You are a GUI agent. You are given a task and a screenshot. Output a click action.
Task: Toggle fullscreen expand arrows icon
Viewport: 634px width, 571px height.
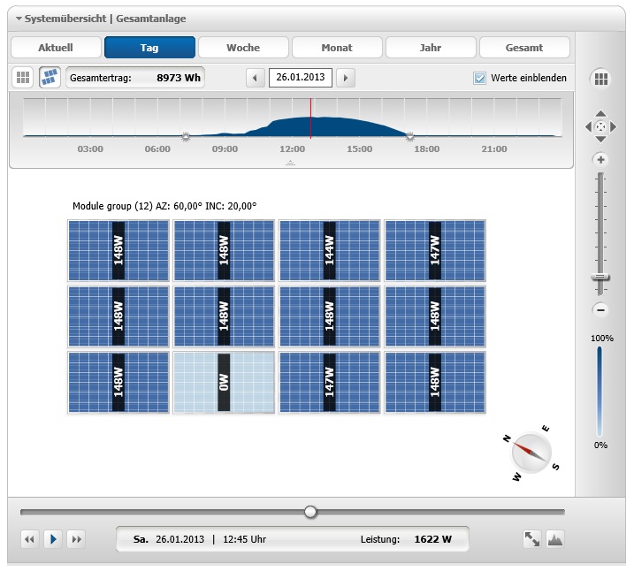pyautogui.click(x=531, y=539)
